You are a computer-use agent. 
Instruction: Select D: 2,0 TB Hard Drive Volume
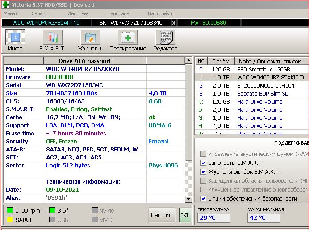point(252,109)
